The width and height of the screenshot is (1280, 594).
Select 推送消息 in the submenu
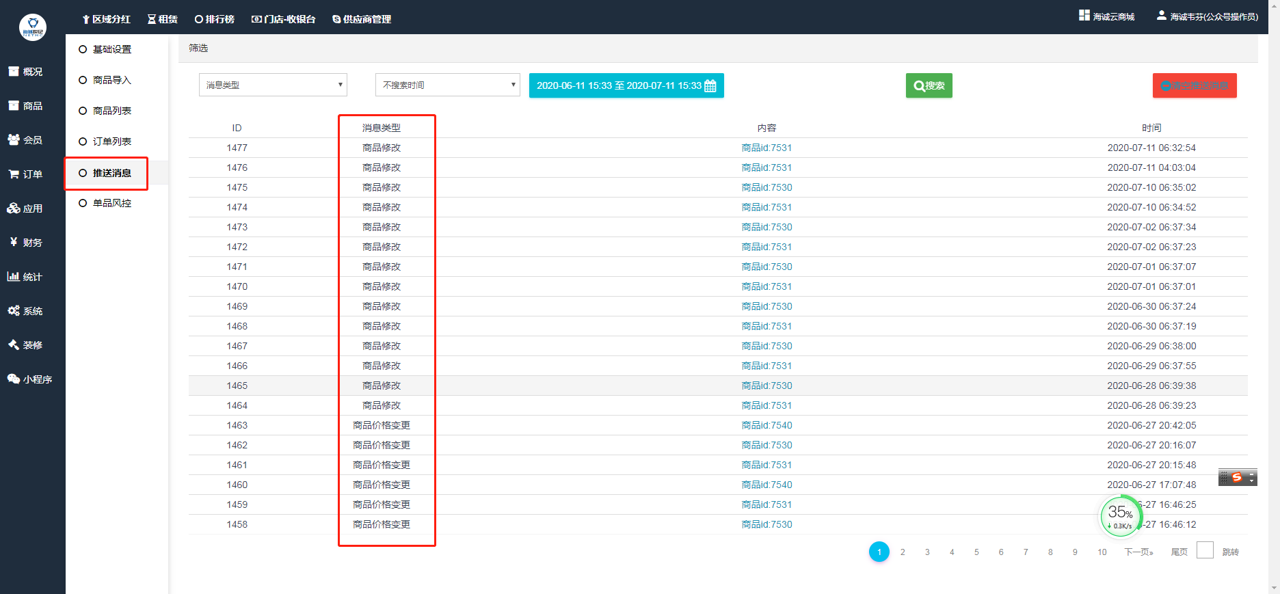click(105, 173)
